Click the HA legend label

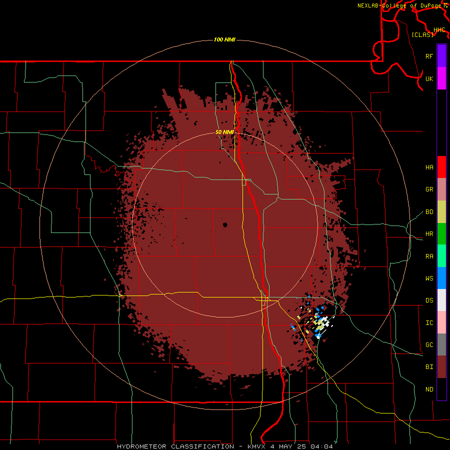click(429, 167)
